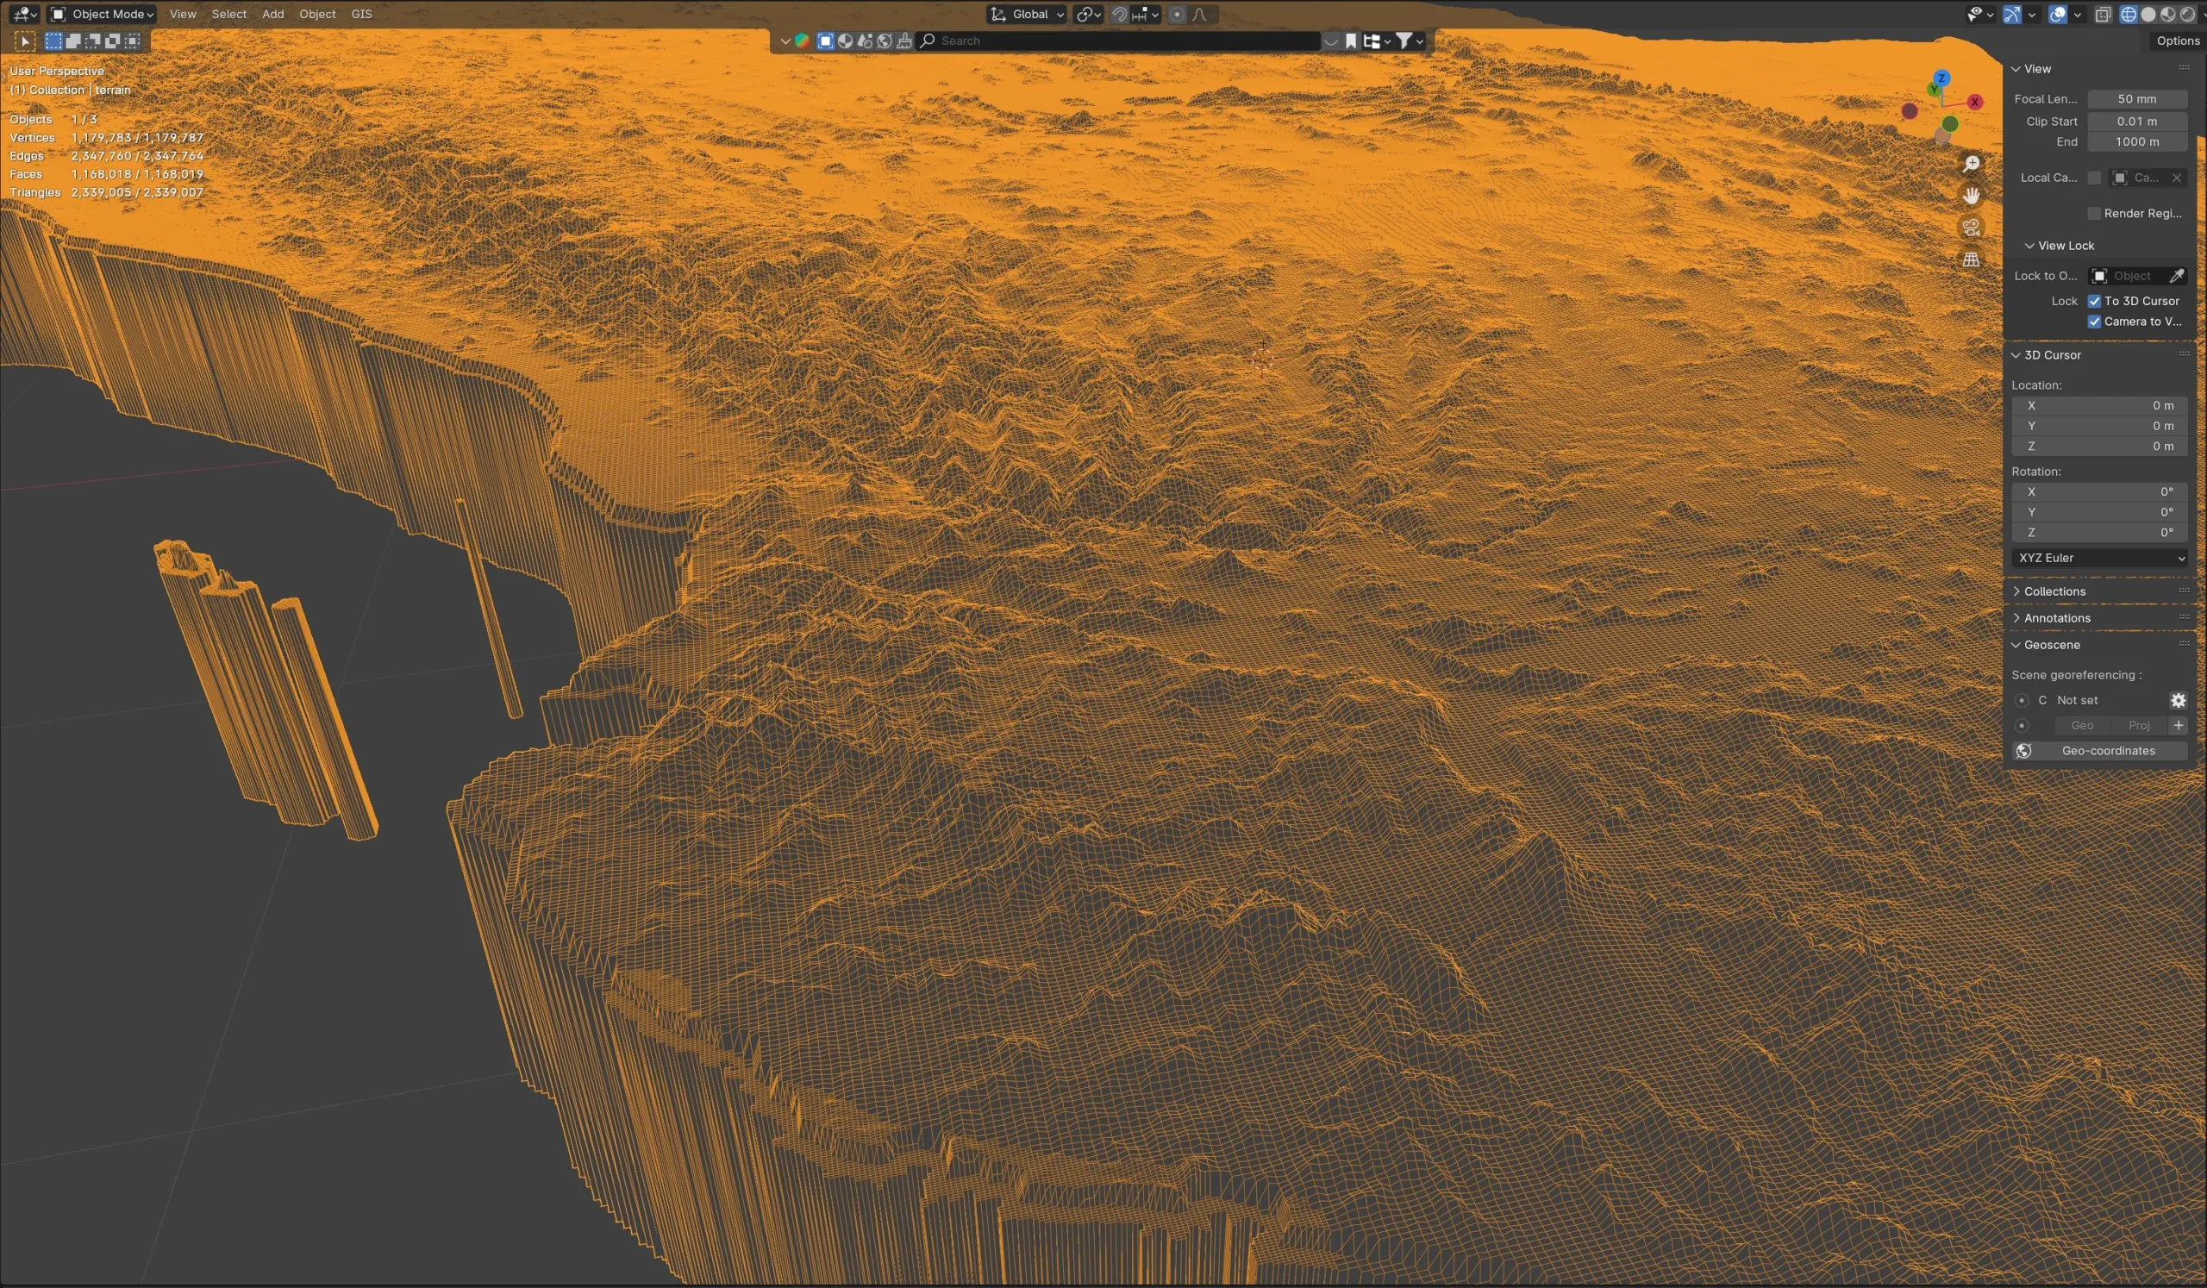Click the zoom magnifier viewport icon
The width and height of the screenshot is (2207, 1288).
(x=1971, y=164)
